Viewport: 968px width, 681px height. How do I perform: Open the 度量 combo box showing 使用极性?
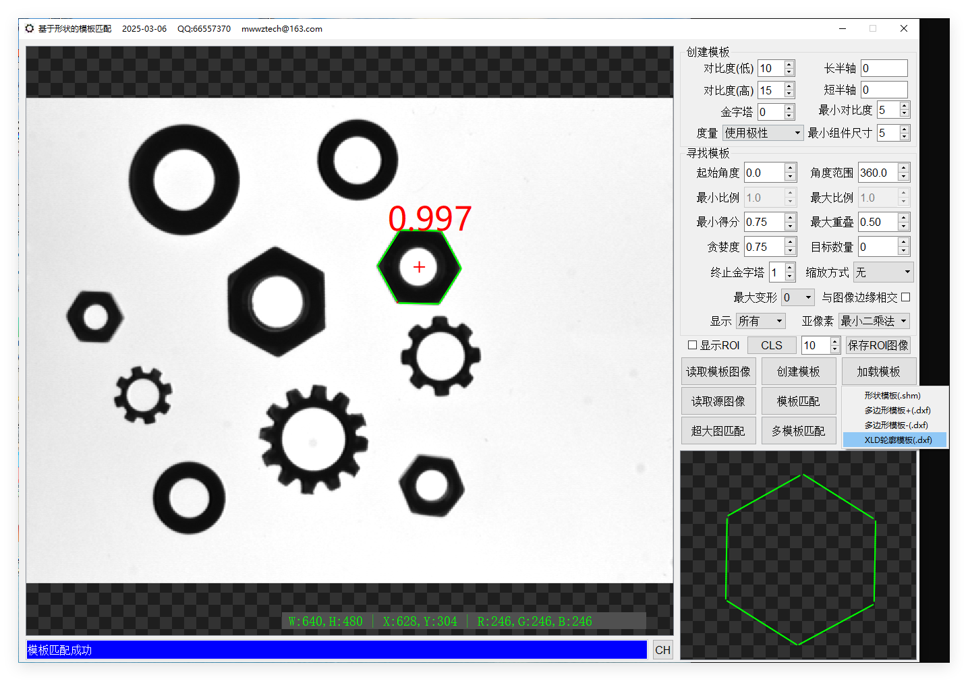click(763, 133)
